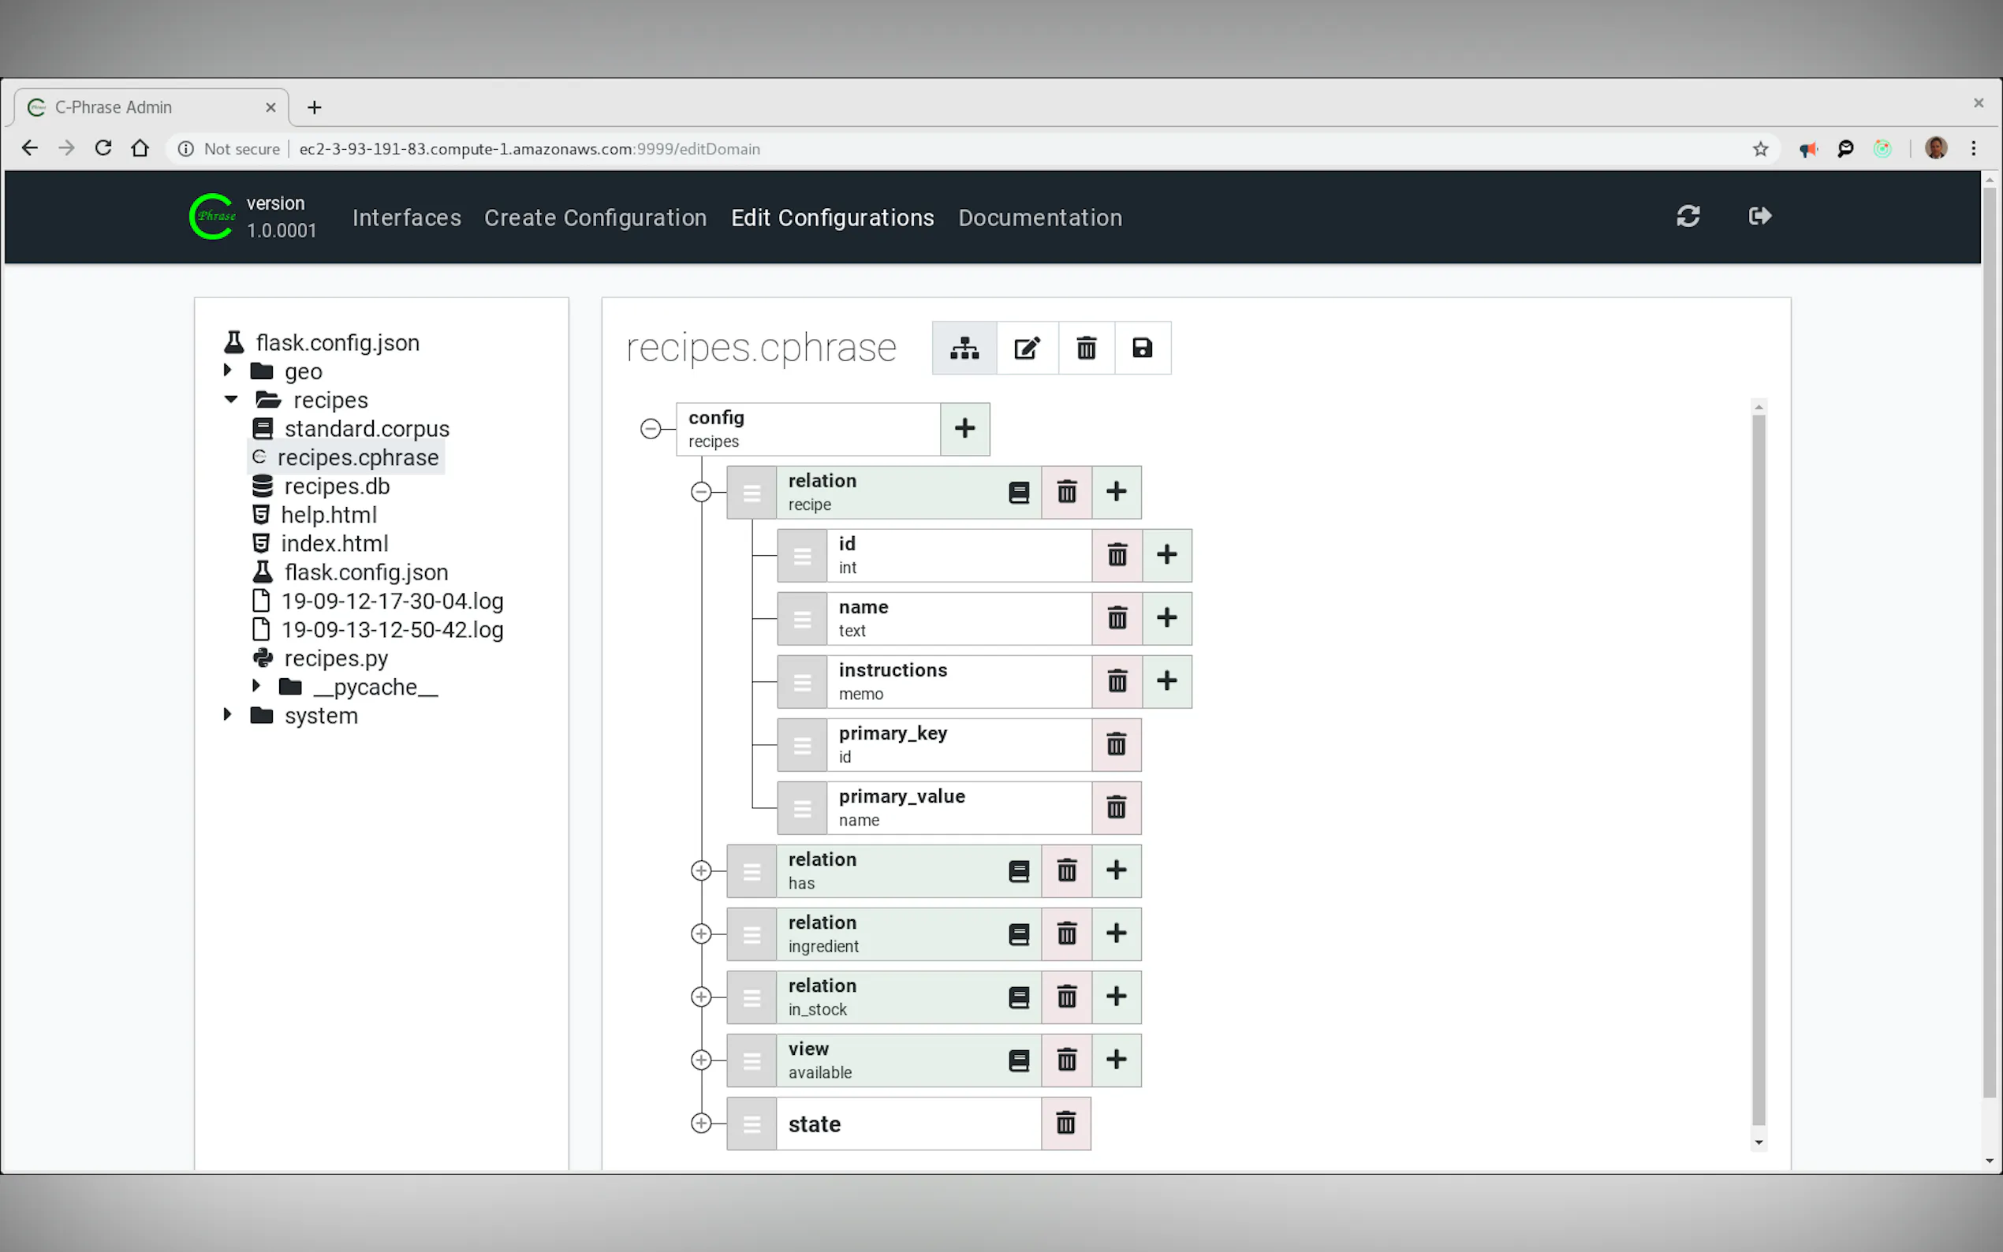Click the edit pencil icon in file toolbar
This screenshot has width=2003, height=1252.
[x=1027, y=348]
